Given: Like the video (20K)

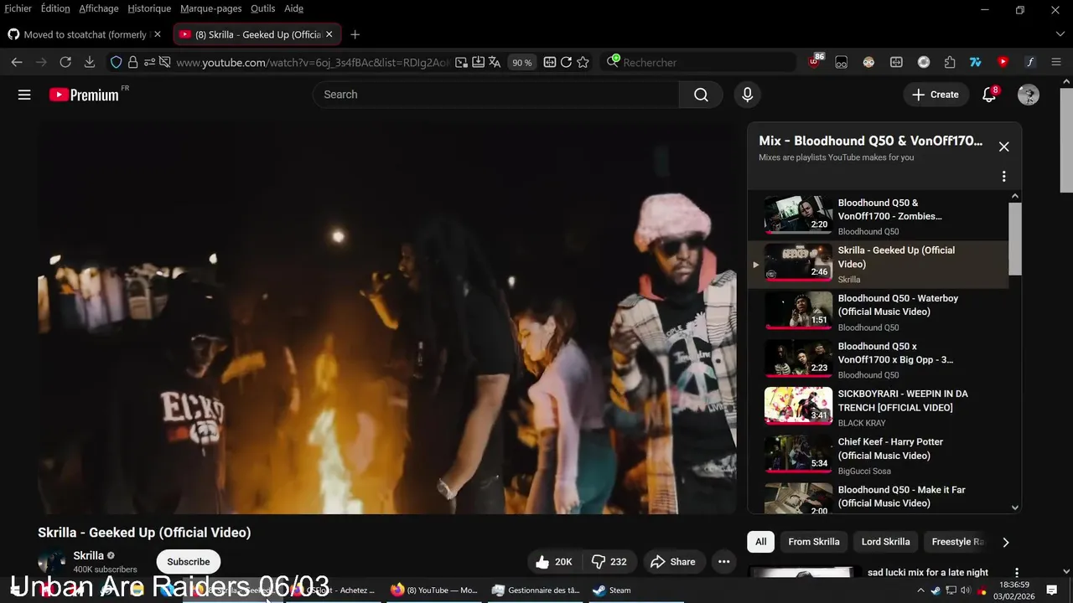Looking at the screenshot, I should click(554, 562).
